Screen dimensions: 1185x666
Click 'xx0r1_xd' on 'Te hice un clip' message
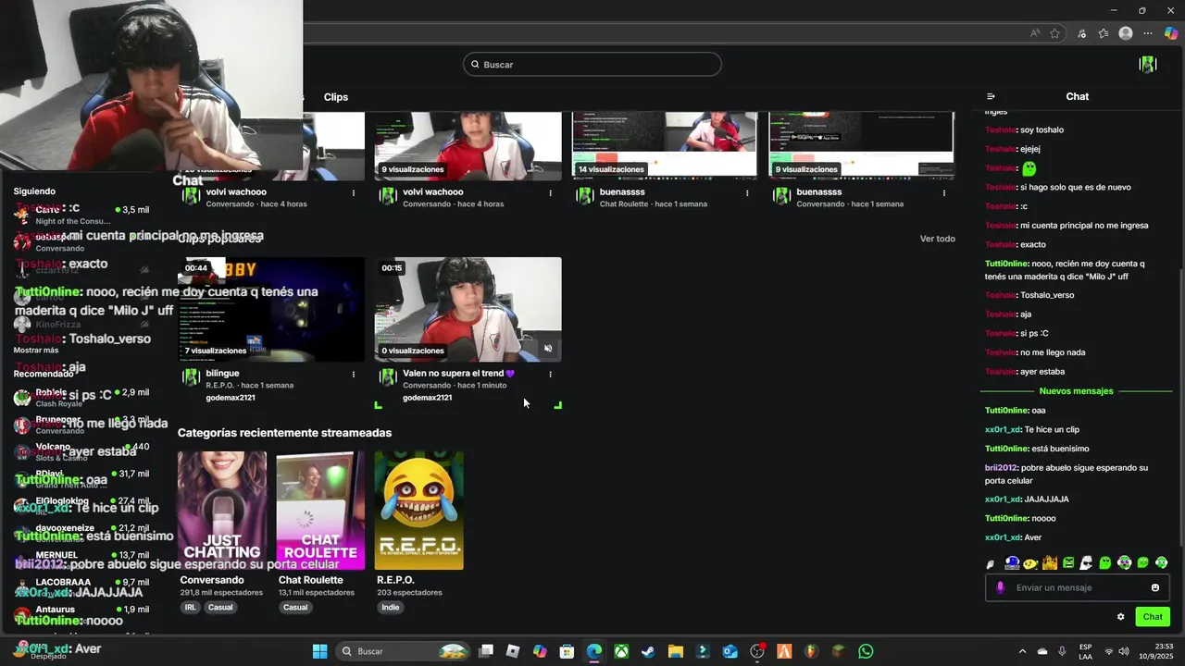1002,430
